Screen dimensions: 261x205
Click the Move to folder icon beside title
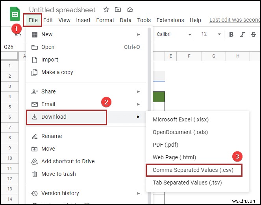[118, 10]
